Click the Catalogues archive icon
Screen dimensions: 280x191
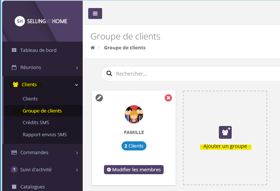click(x=14, y=187)
